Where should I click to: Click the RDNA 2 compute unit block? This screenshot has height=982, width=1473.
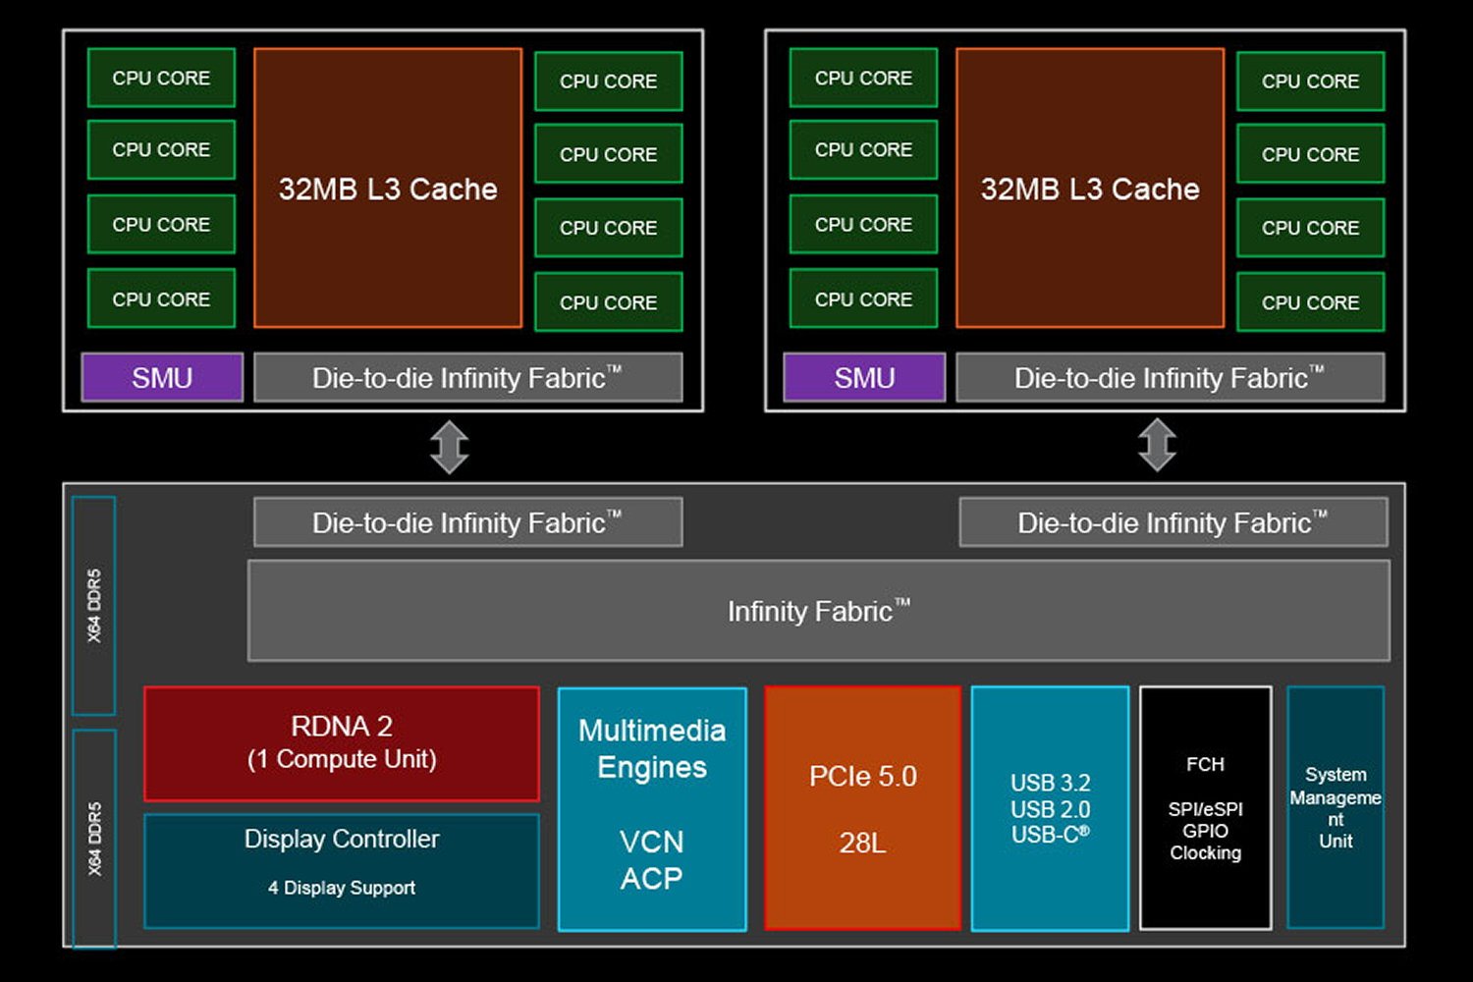(x=342, y=743)
